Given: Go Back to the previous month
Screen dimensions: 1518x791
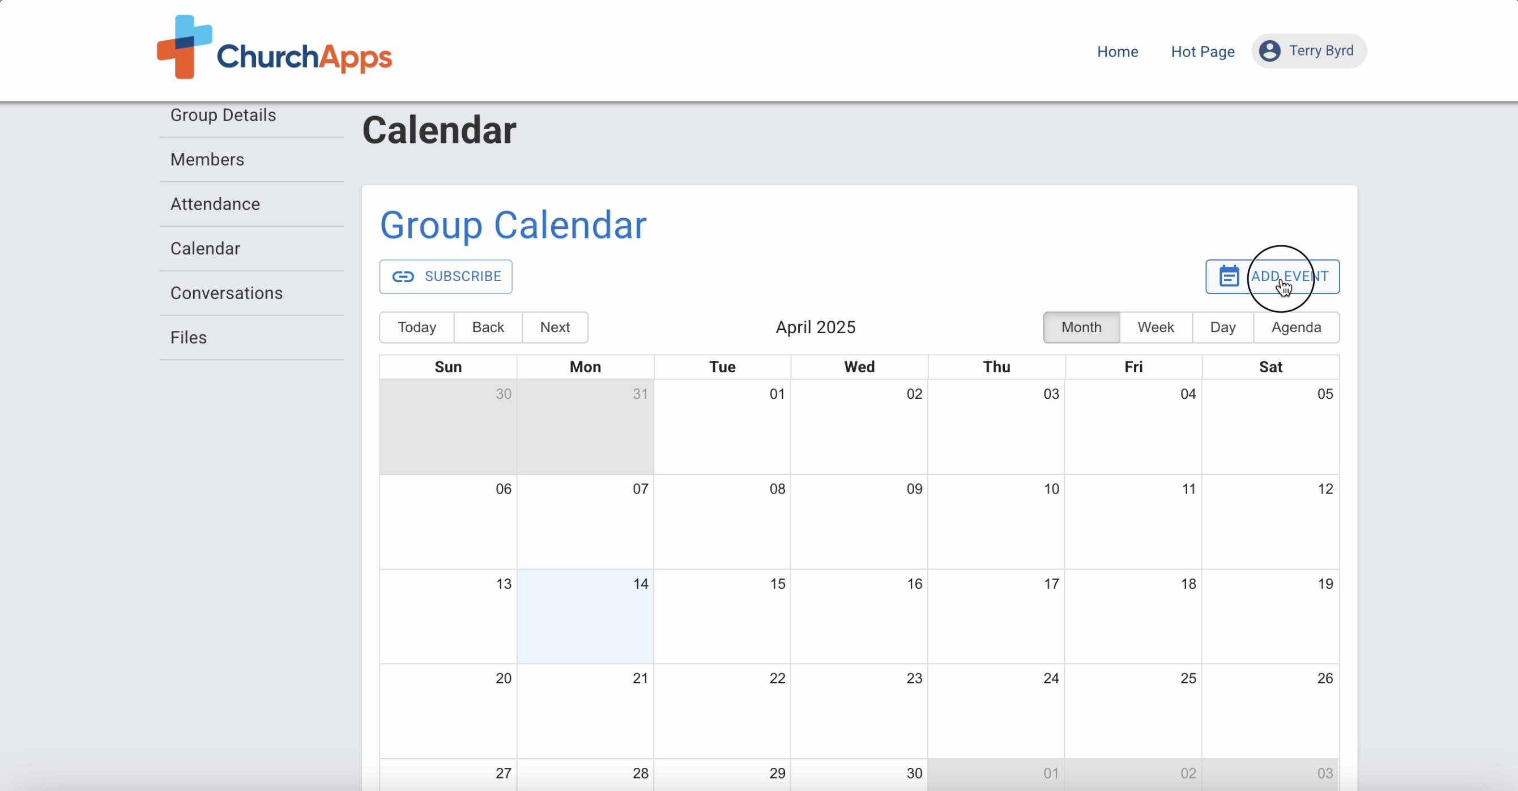Looking at the screenshot, I should [487, 327].
